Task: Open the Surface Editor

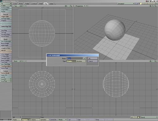Action: (6, 7)
